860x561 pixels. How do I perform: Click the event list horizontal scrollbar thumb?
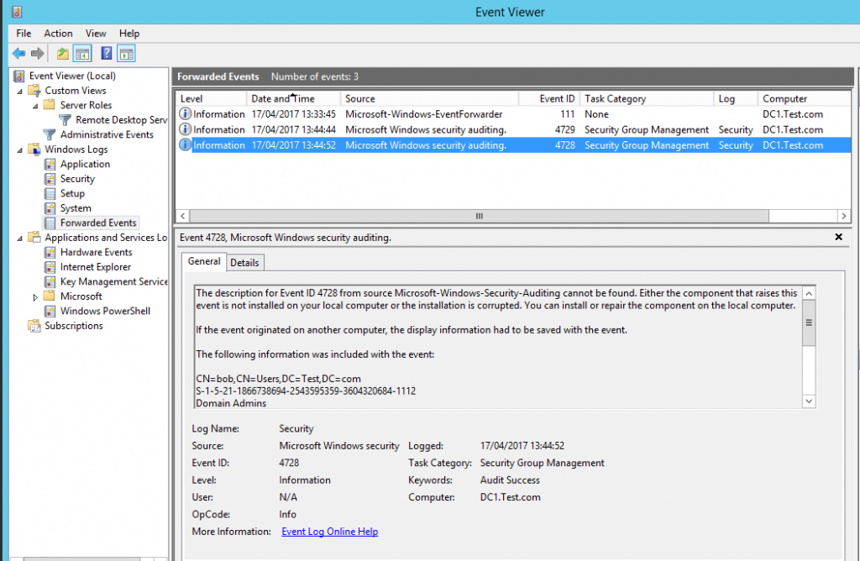480,216
